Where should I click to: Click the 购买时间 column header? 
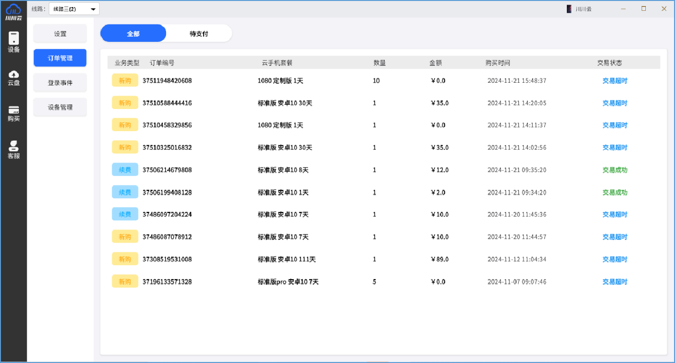click(498, 63)
